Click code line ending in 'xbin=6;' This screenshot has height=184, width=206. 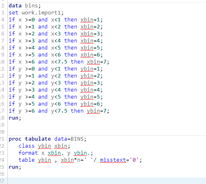tap(56, 55)
